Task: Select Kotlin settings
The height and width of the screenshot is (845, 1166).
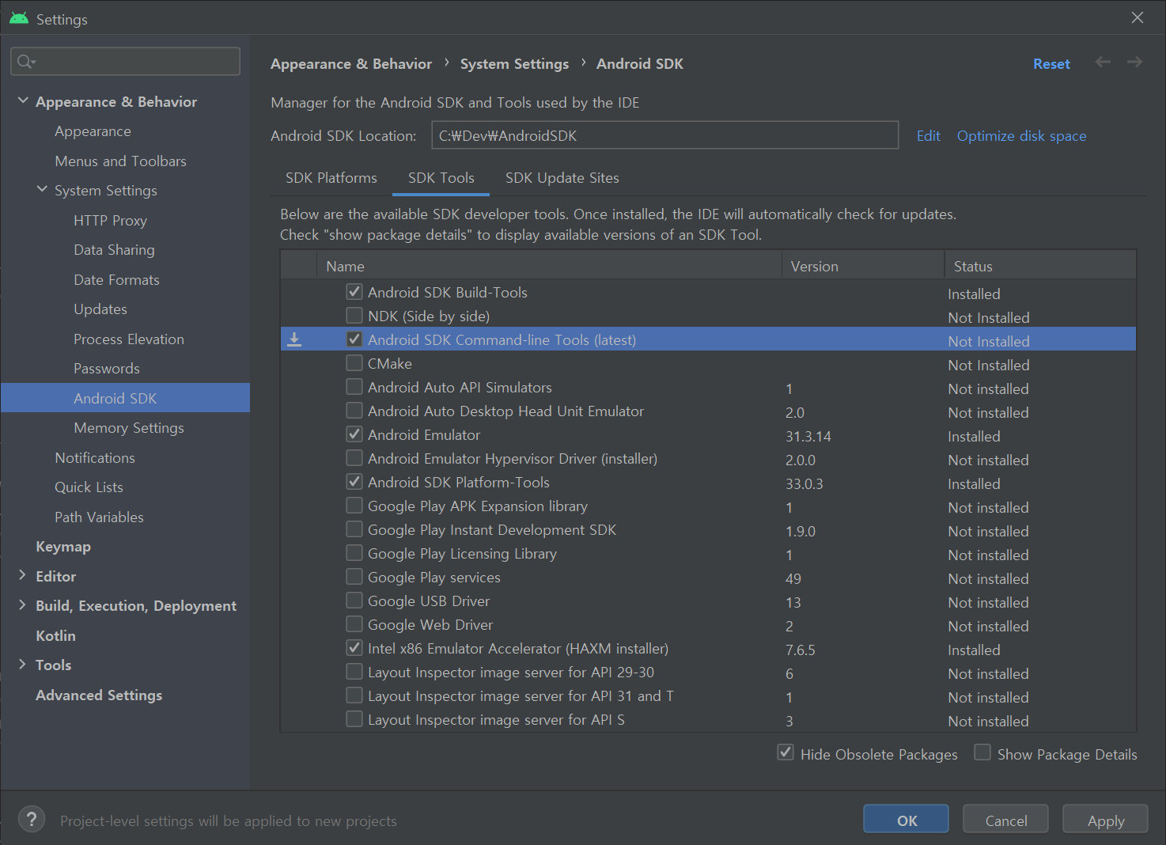Action: tap(56, 635)
